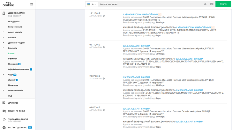Click the Експерт-досьє ФО spy icon
The height and width of the screenshot is (130, 232).
[x=4, y=127]
